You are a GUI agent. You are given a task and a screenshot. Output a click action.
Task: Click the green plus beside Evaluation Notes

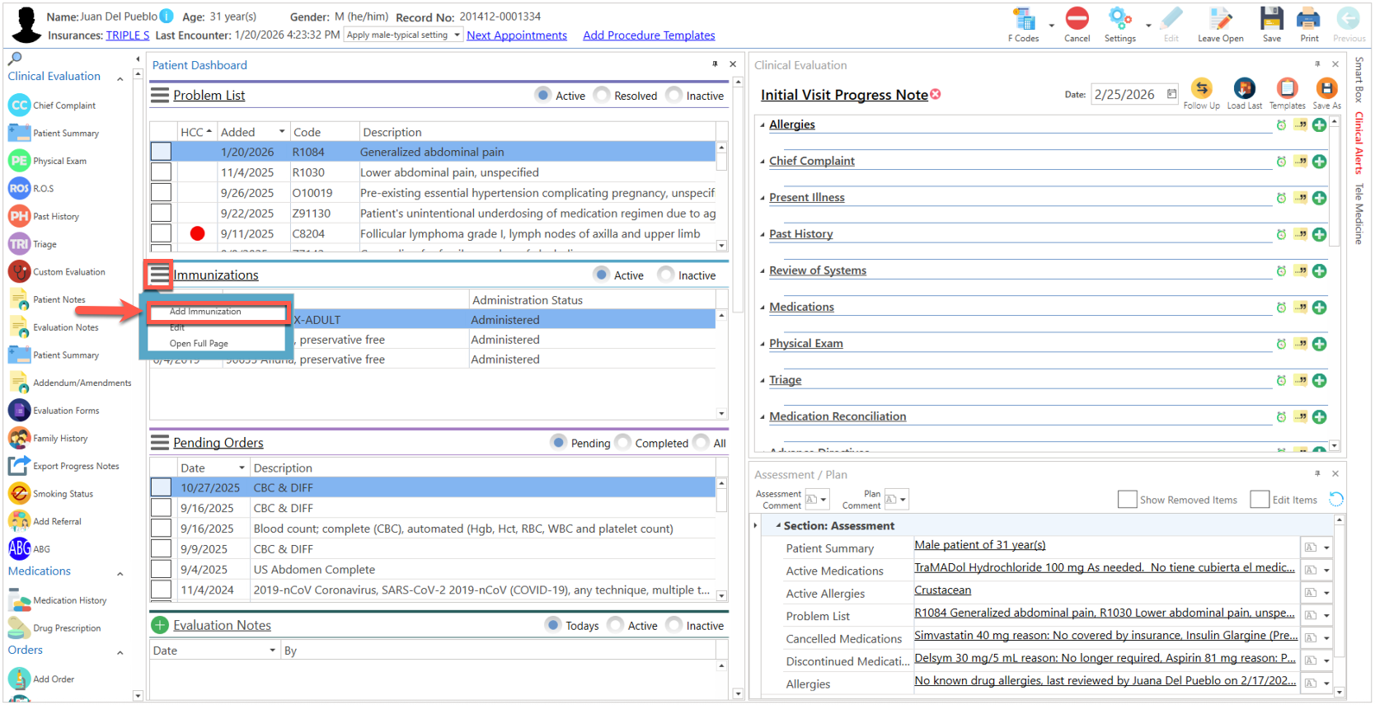(x=160, y=625)
